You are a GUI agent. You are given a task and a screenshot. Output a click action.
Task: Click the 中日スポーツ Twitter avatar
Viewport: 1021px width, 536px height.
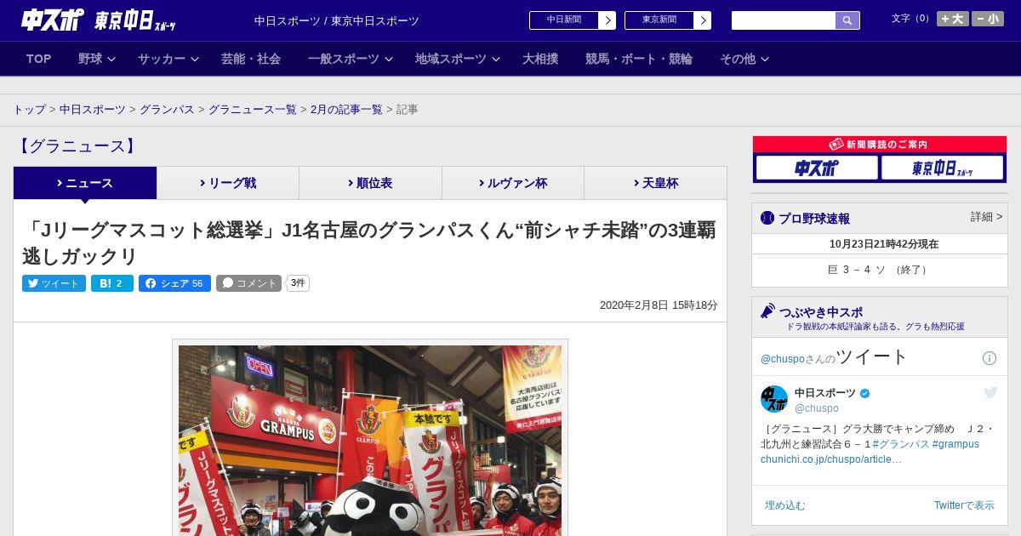(x=774, y=399)
